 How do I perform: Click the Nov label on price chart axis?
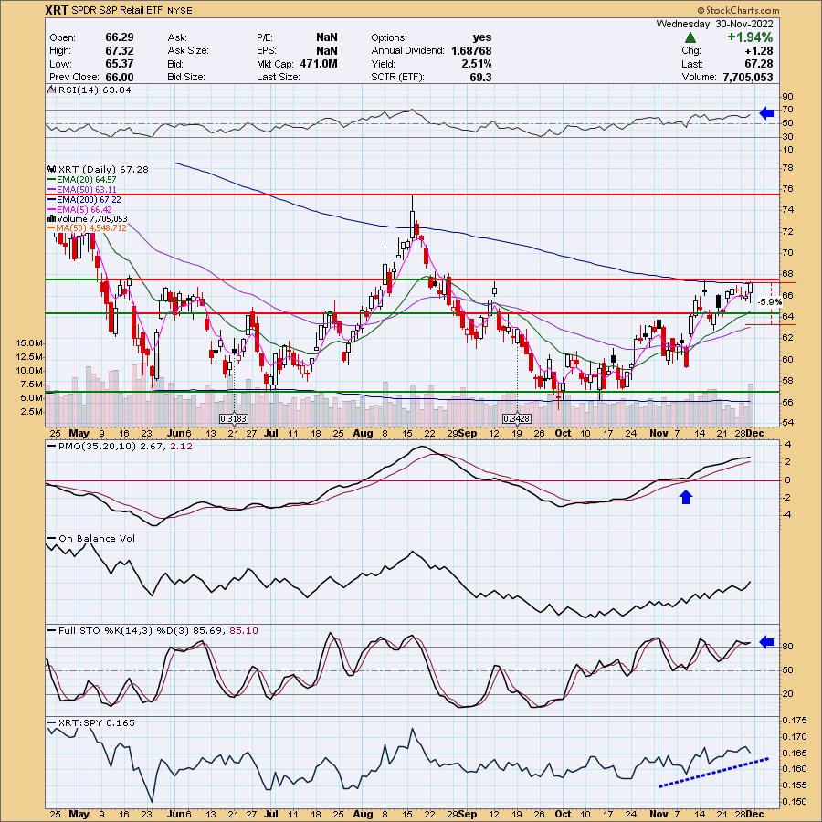point(659,434)
